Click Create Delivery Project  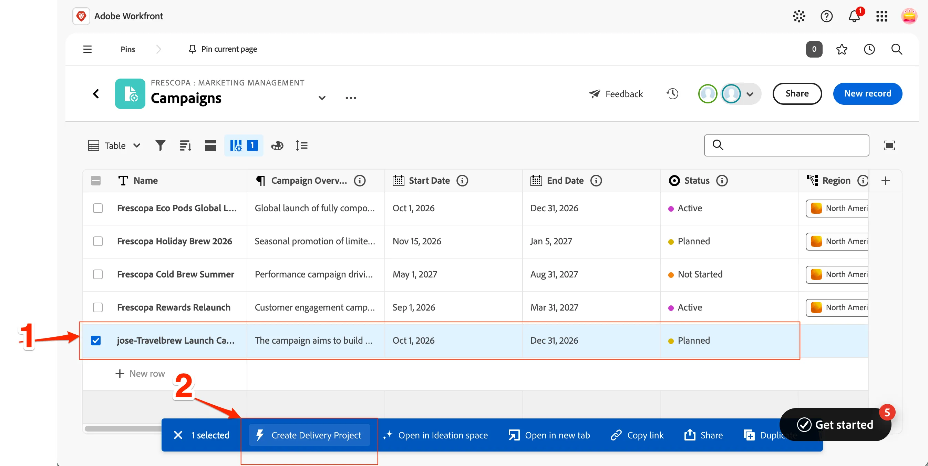coord(309,435)
